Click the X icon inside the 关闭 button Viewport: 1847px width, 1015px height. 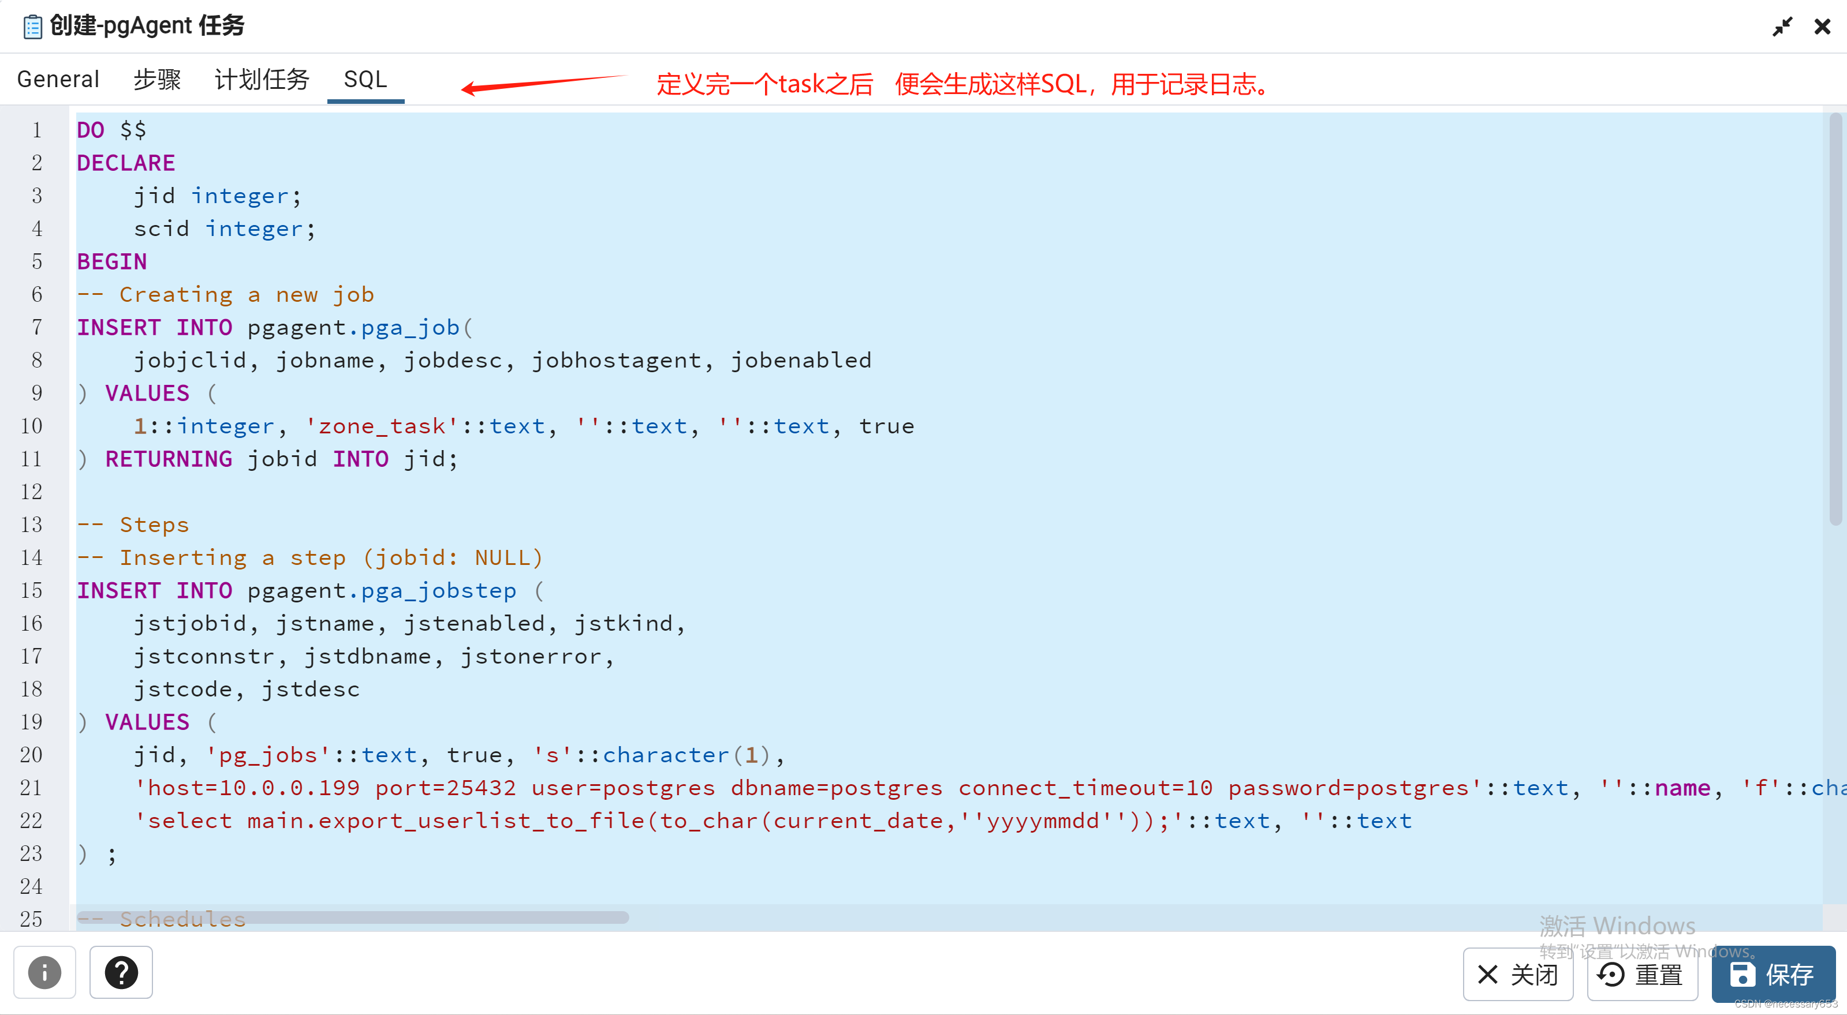point(1487,975)
